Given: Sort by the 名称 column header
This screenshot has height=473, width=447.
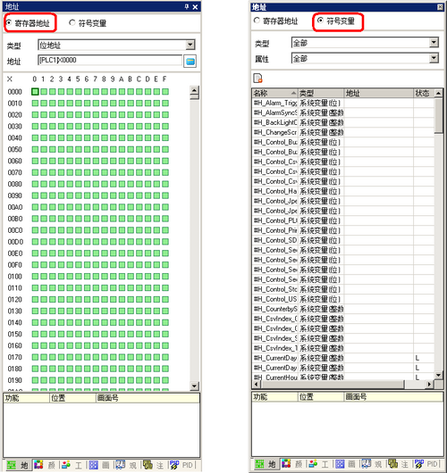Looking at the screenshot, I should point(274,93).
